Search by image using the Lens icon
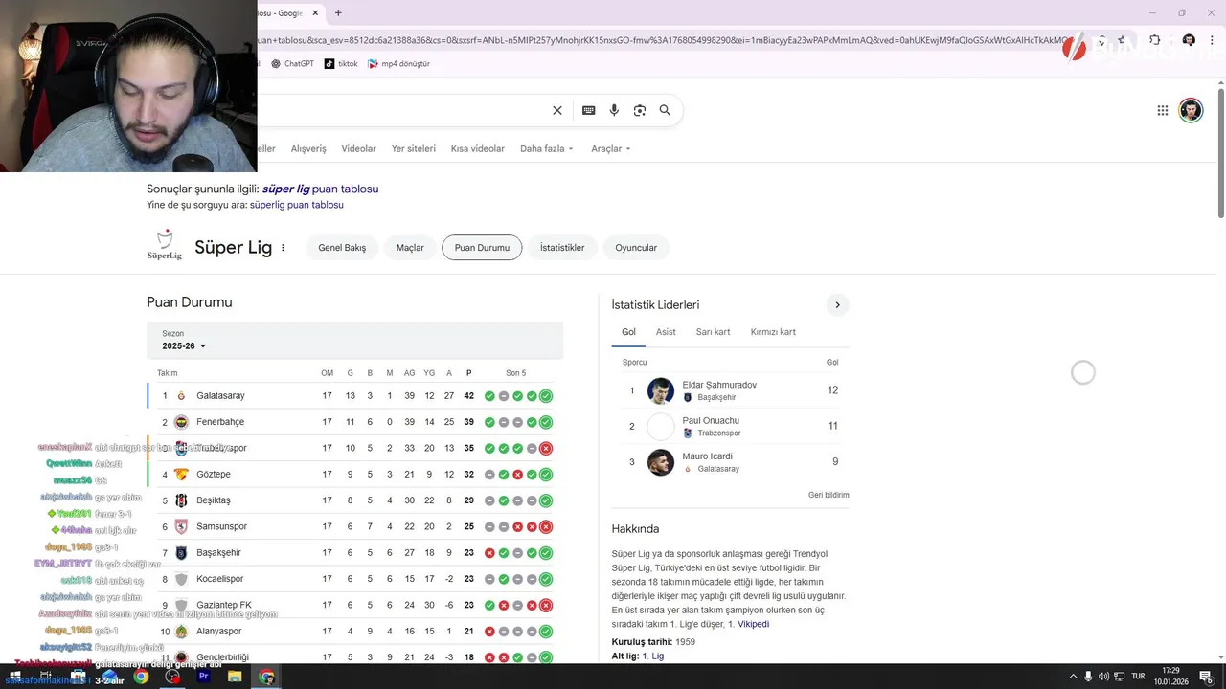The width and height of the screenshot is (1226, 689). click(640, 110)
